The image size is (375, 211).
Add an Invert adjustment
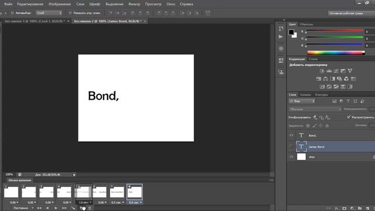322,86
